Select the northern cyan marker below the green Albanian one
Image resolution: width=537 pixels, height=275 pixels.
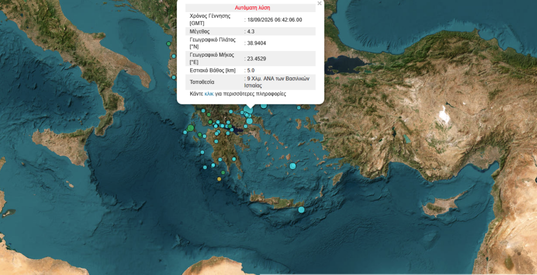tap(174, 56)
